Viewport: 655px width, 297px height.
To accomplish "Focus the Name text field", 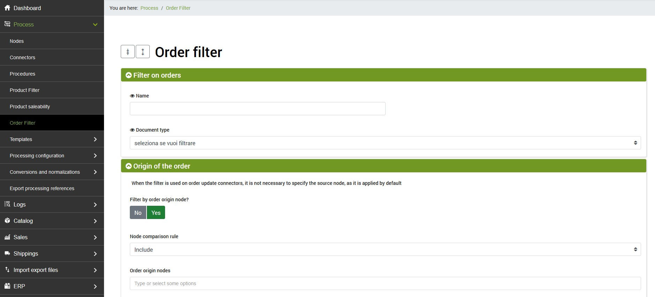I will coord(258,109).
